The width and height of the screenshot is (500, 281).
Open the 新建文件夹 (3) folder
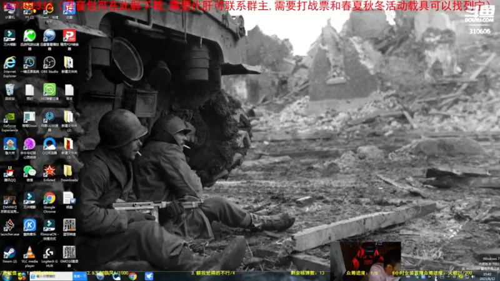point(69,148)
